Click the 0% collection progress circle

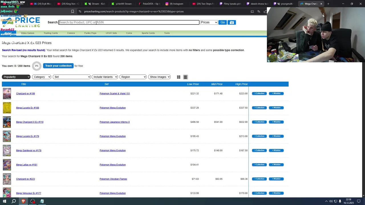tap(36, 66)
